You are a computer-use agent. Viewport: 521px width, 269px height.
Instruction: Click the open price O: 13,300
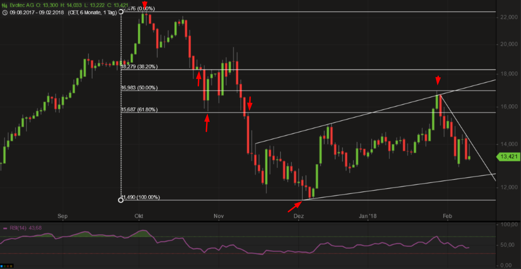(x=46, y=5)
